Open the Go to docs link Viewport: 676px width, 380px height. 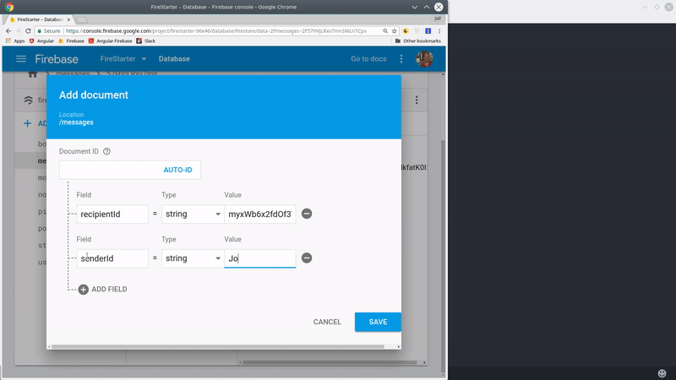[368, 59]
